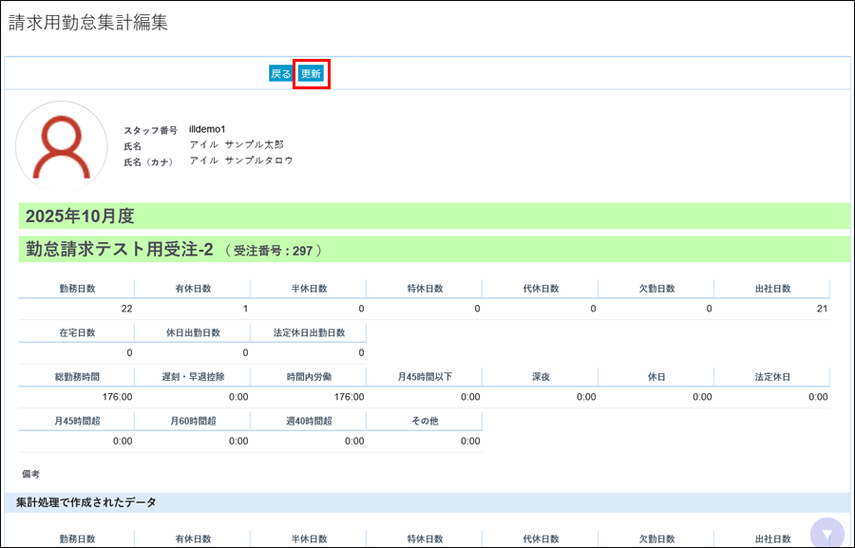Click the 176:00 value under 時間内労働
Viewport: 855px width, 548px height.
(x=349, y=397)
